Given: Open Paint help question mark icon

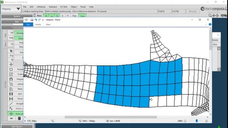Looking at the screenshot, I should 210,25.
